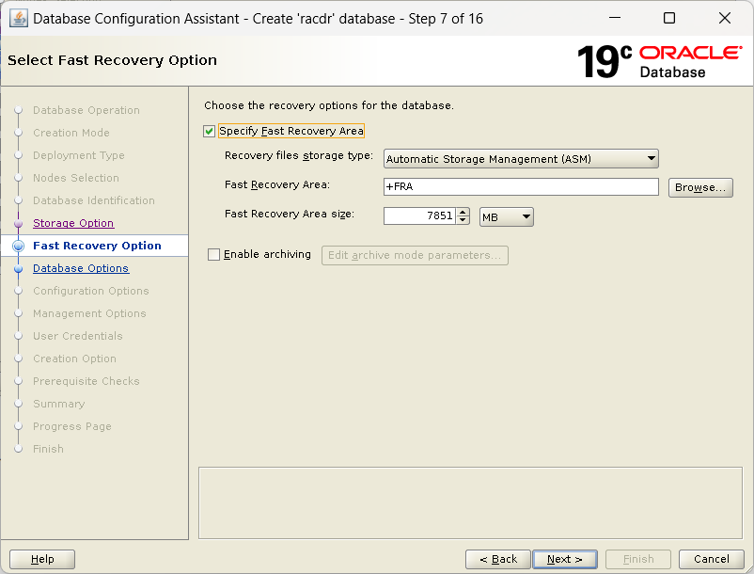
Task: Minimize the DBCA window
Action: pos(615,18)
